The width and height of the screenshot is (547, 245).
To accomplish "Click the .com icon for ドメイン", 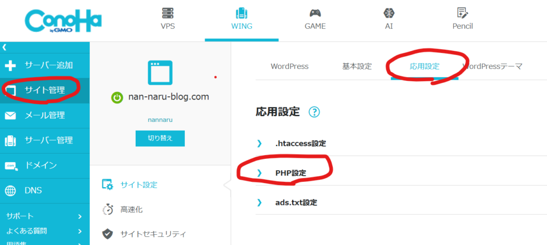I will (x=11, y=166).
